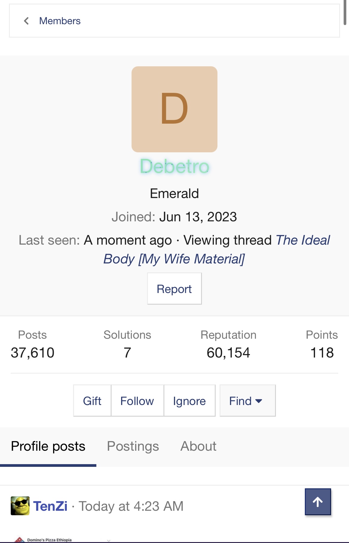Screen dimensions: 349x543
Task: Go to the Members page link
Action: point(60,21)
